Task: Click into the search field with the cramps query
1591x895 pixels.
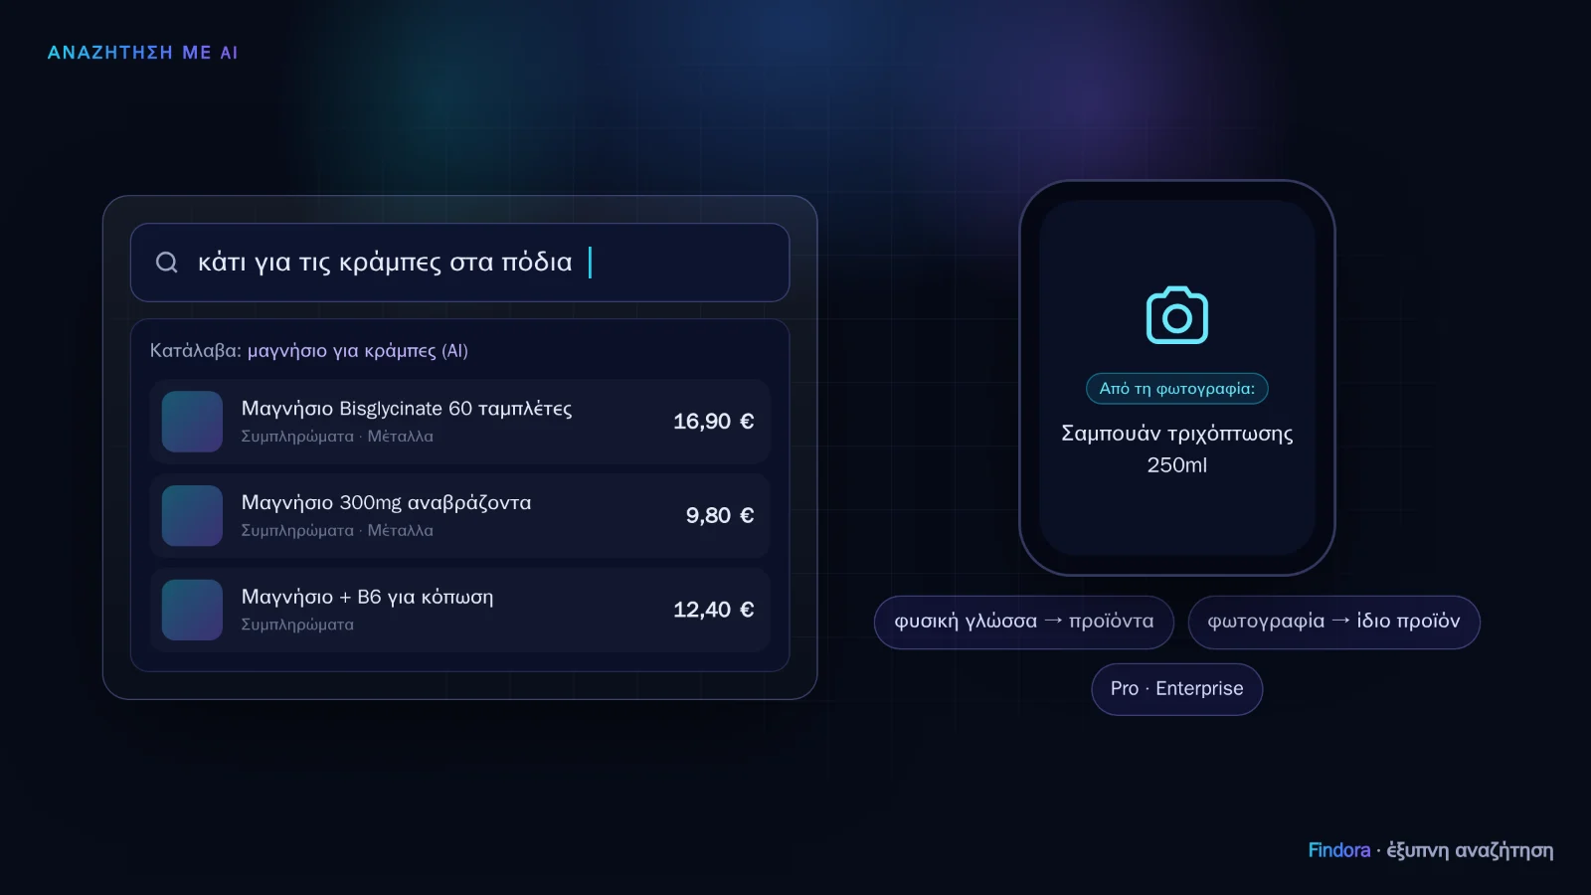Action: (x=459, y=263)
